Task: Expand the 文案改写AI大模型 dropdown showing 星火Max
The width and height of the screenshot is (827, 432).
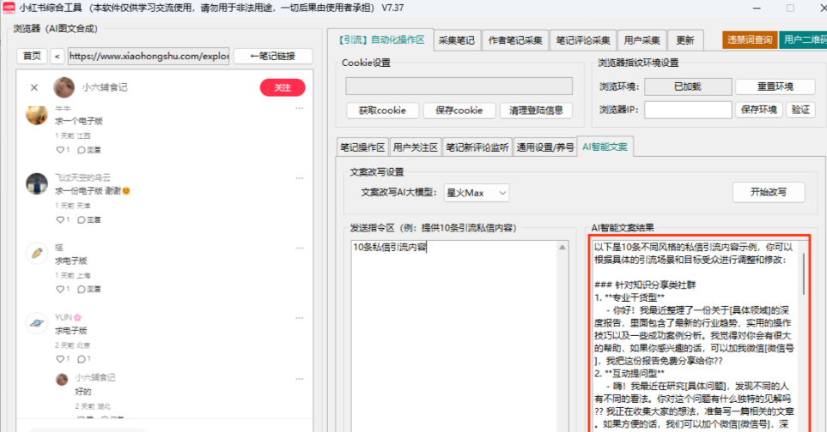Action: (477, 194)
